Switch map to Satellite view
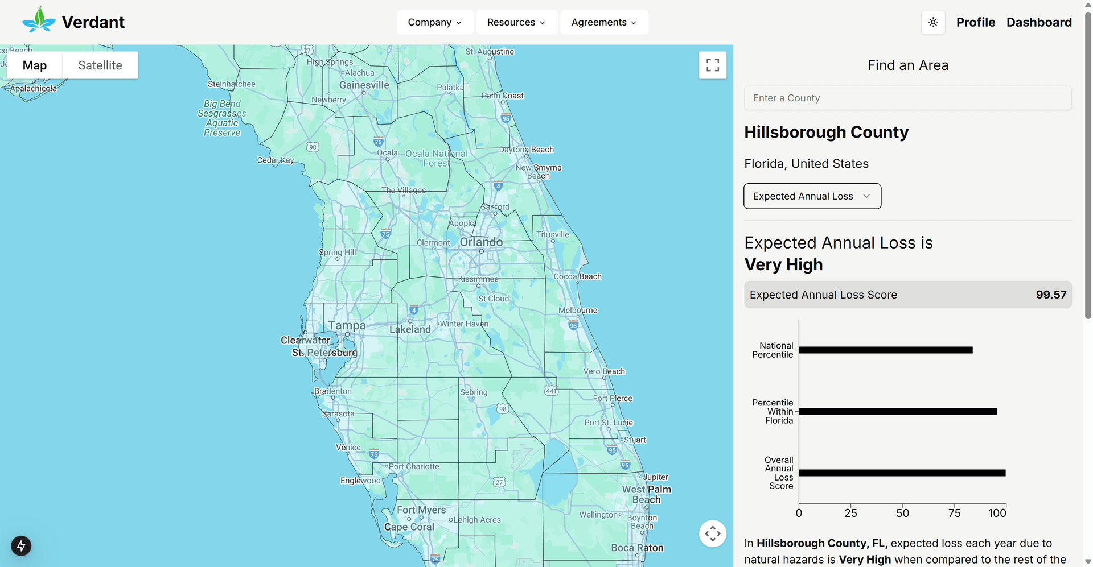Screen dimensions: 1093x567 pos(100,65)
